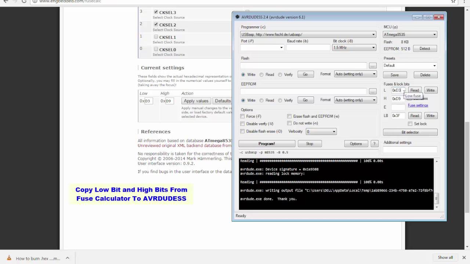Click the extended fuse E field
Viewport: 470px width, 264px height.
tap(398, 107)
